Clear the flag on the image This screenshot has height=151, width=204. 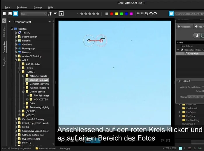(146, 14)
